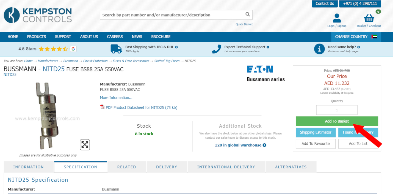Screen dimensions: 401x194
Task: Click the +971 phone number button
Action: [360, 4]
